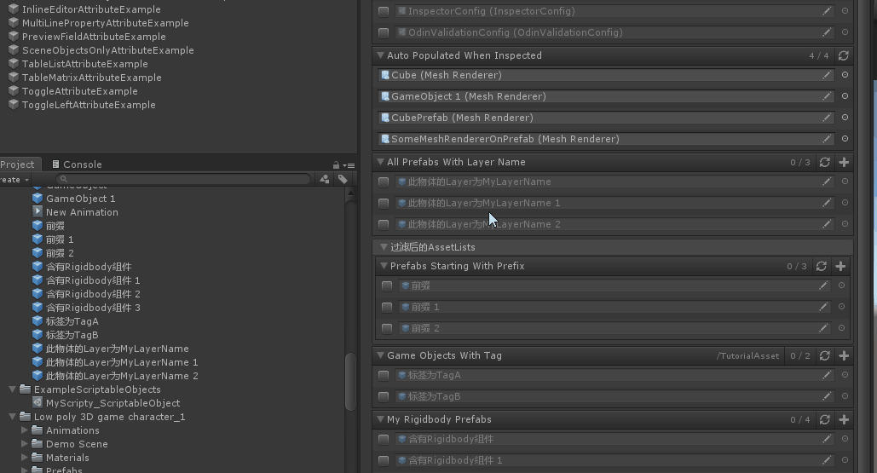Screen dimensions: 877x473
Task: Click the search by label tag icon
Action: pyautogui.click(x=343, y=179)
